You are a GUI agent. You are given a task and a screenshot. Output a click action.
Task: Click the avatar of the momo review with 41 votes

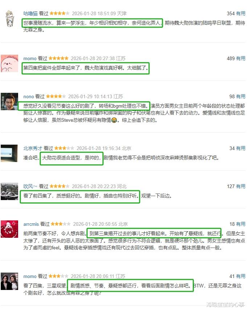(x=9, y=281)
